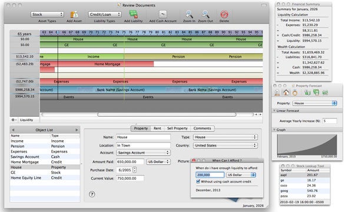345x212 pixels.
Task: Click the Location field In Town
Action: [143, 145]
